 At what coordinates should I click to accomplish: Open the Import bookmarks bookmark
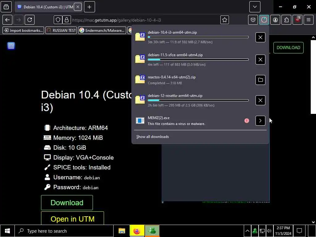23,31
